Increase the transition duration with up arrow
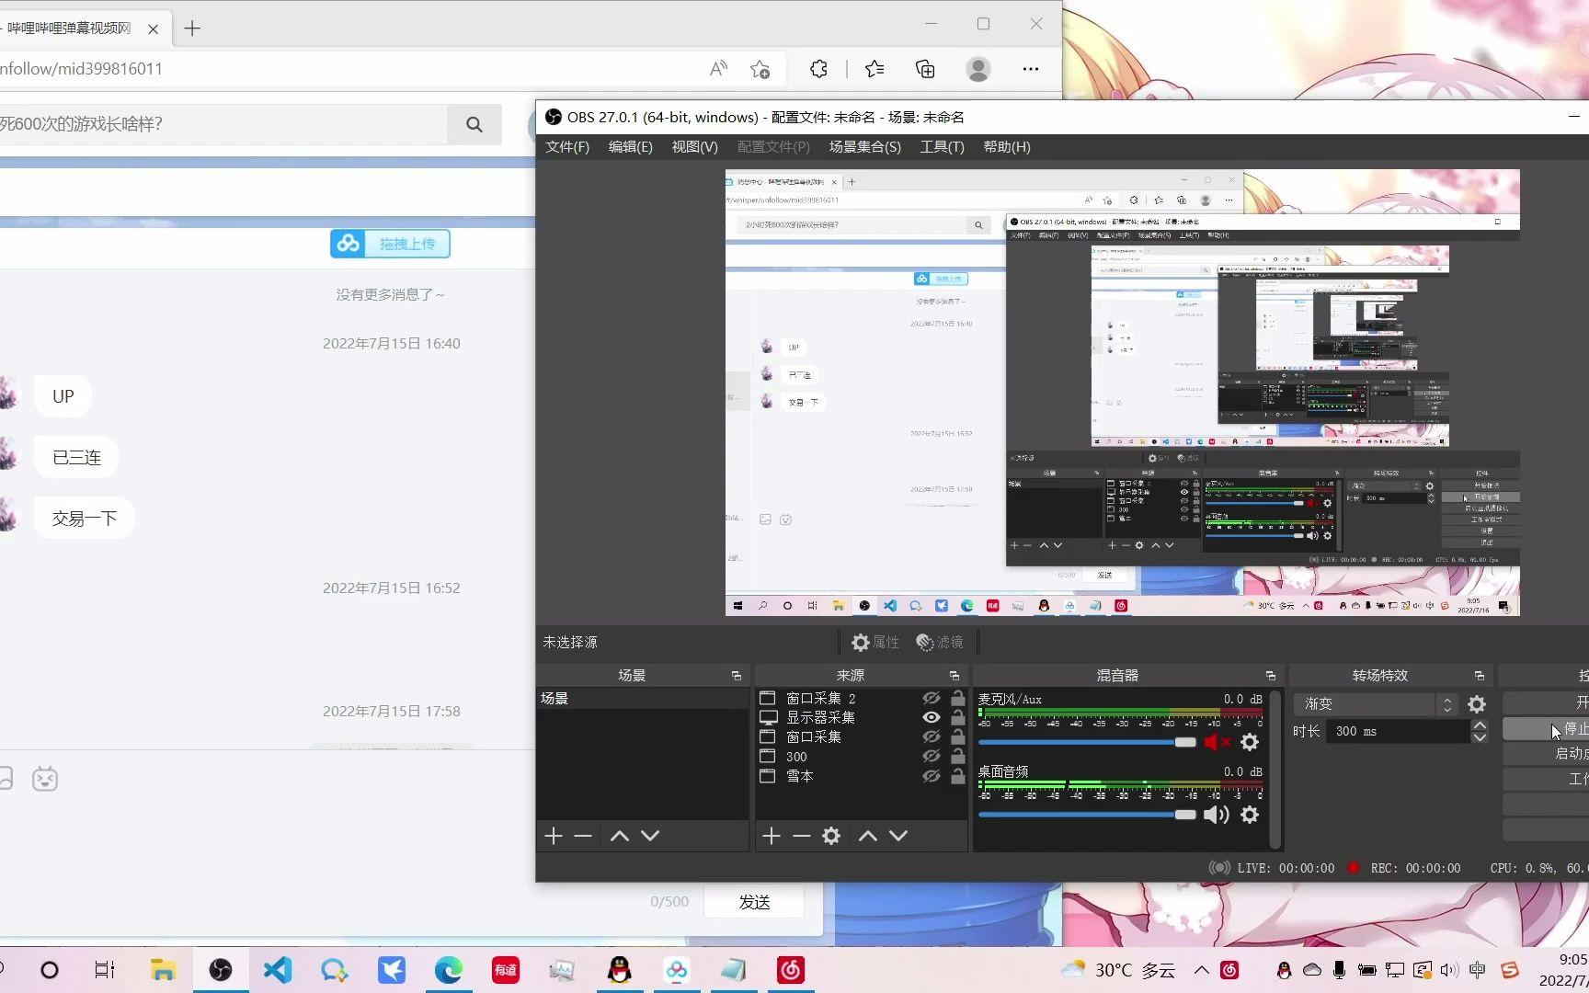This screenshot has height=993, width=1589. [1480, 725]
